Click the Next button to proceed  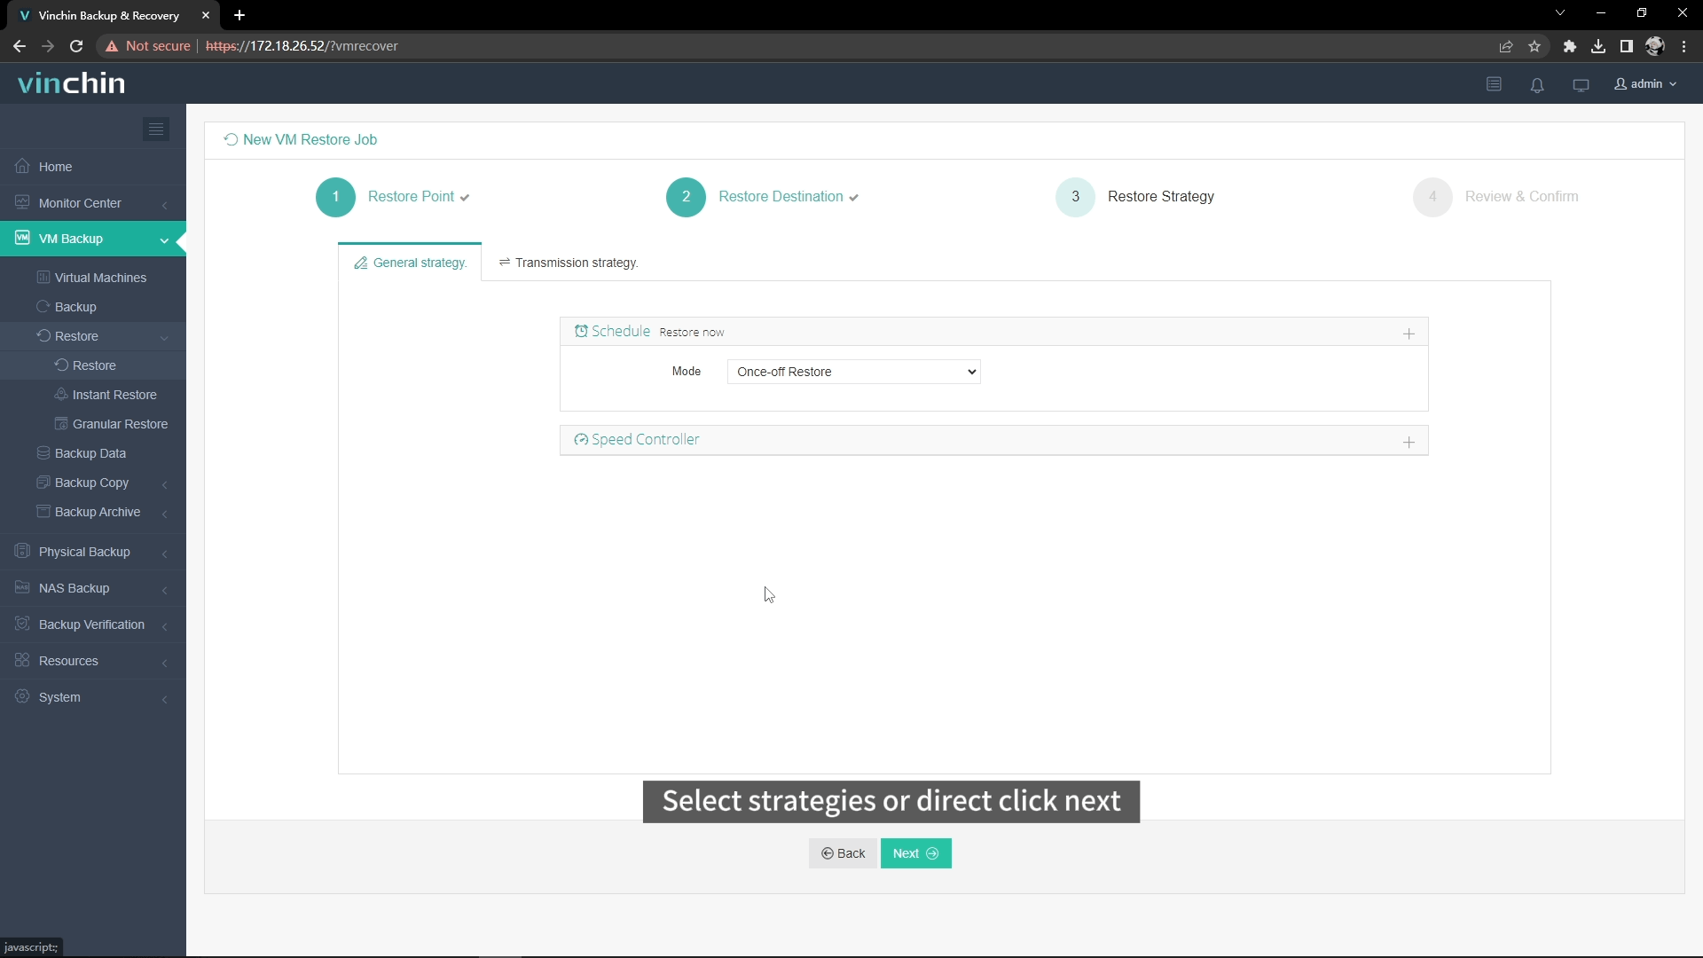[x=917, y=852]
